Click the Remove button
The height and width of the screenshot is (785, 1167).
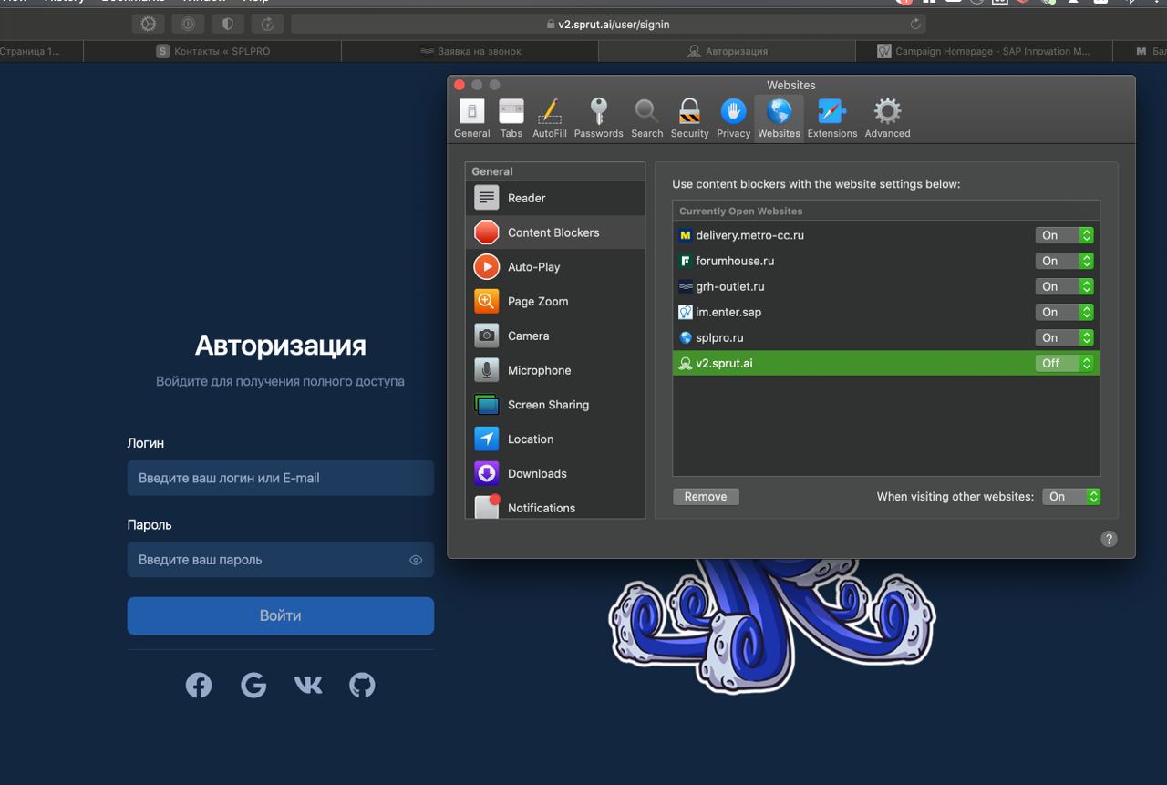click(706, 497)
